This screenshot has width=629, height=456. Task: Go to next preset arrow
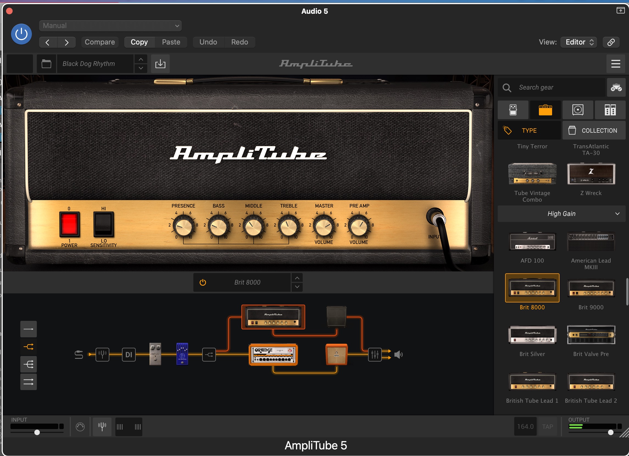coord(66,42)
